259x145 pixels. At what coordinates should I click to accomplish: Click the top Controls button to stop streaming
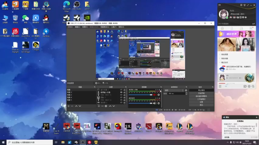pos(201,90)
